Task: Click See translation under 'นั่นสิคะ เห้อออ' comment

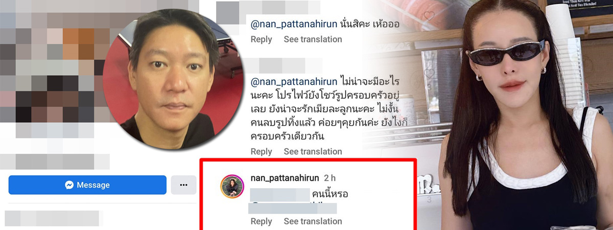Action: pyautogui.click(x=313, y=39)
